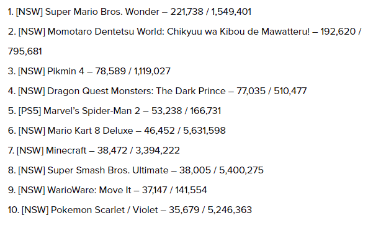This screenshot has width=386, height=231.
Task: Click the sales figure 221,738
Action: click(x=187, y=12)
